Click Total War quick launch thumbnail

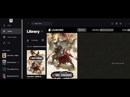click(4, 56)
